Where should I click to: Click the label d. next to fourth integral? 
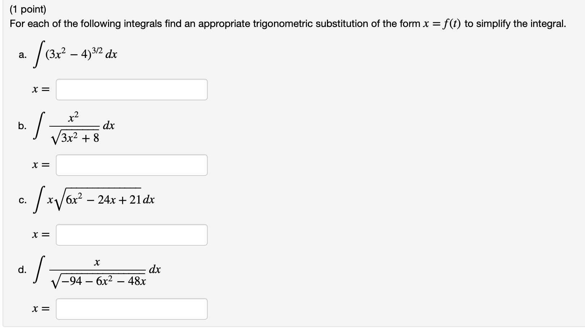[x=23, y=269]
